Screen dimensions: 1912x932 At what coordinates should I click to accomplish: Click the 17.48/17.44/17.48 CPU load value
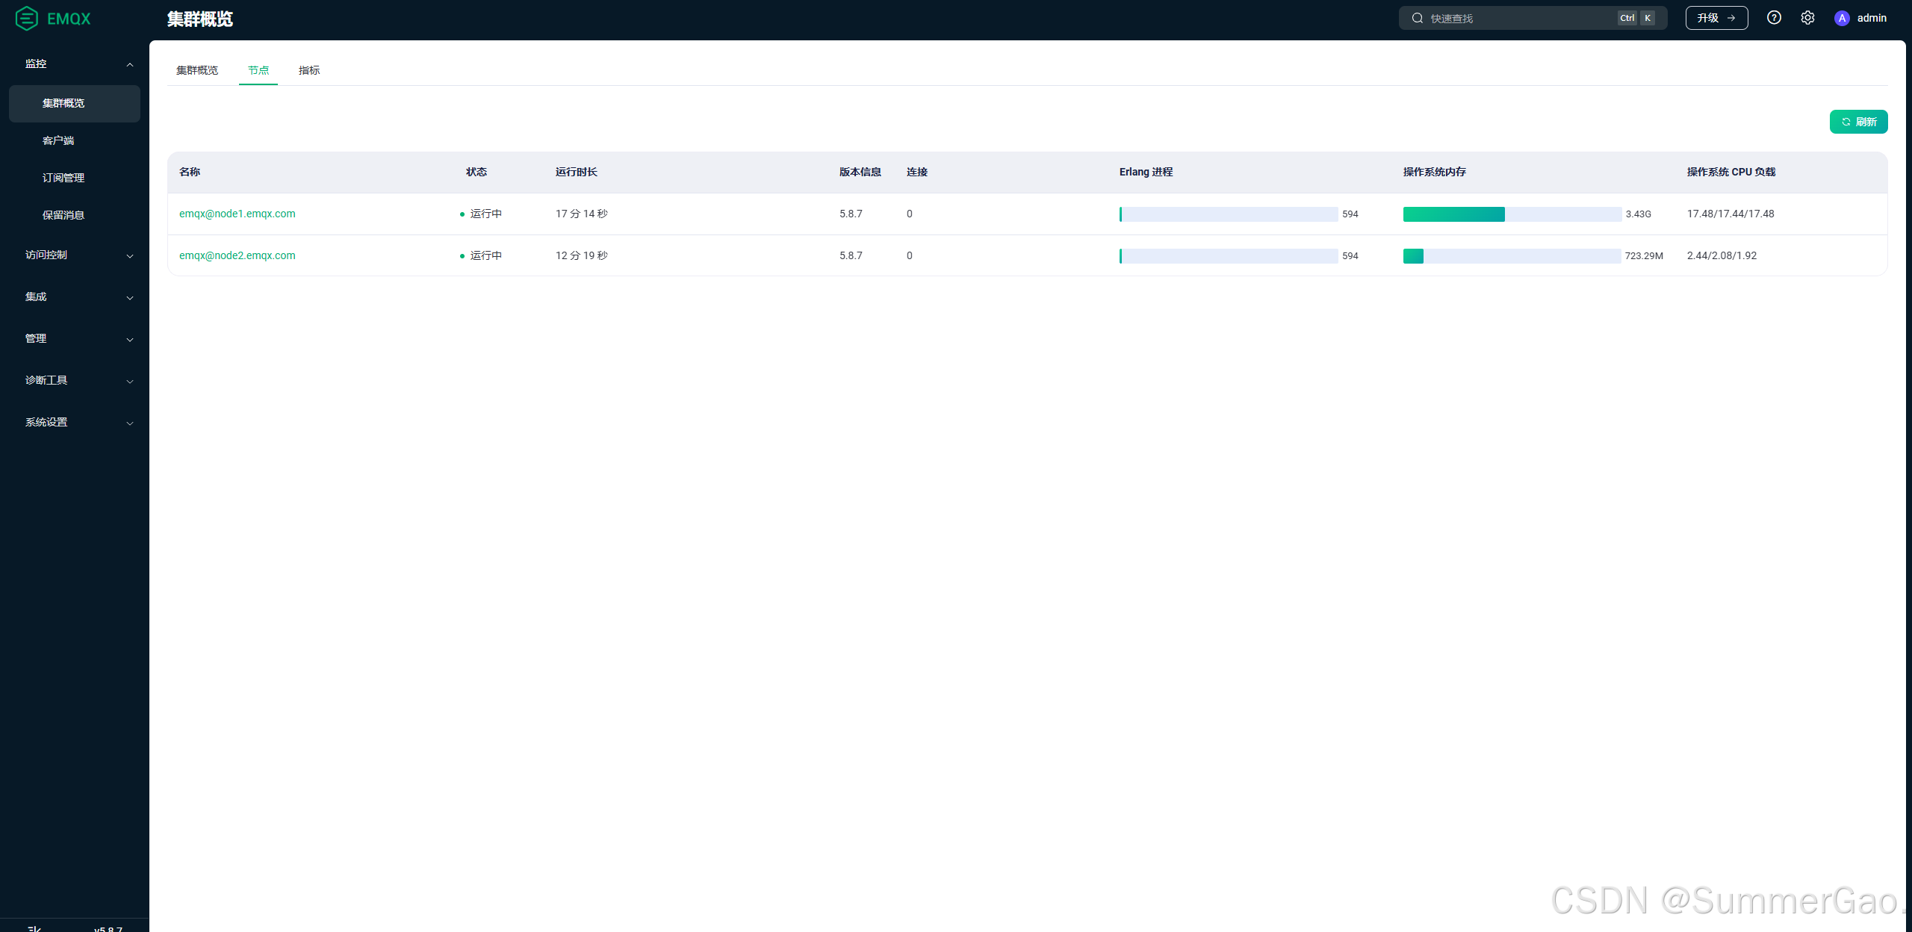1731,214
